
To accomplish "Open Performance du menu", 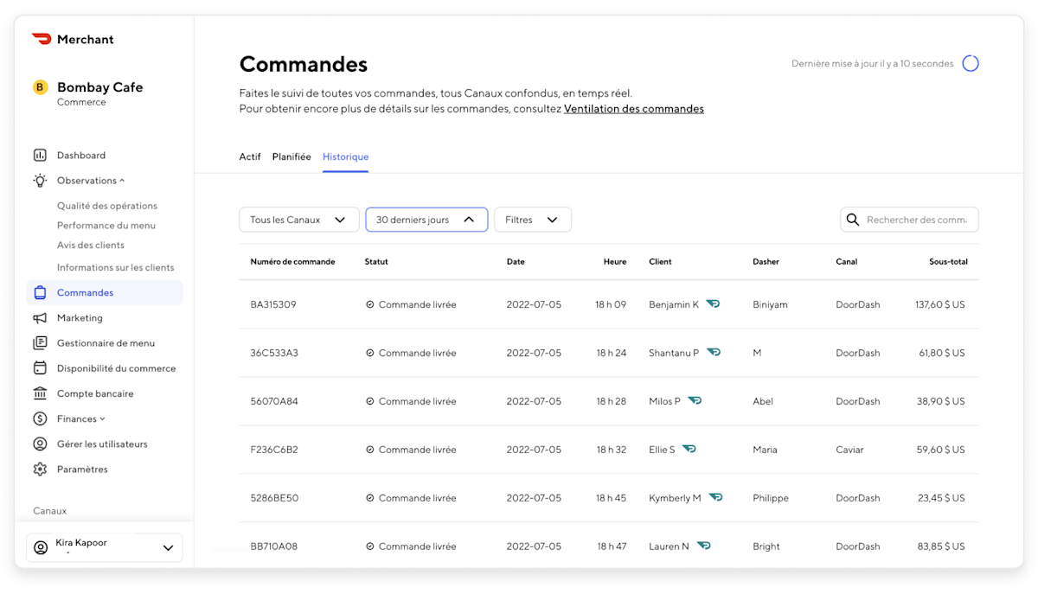I will point(106,226).
